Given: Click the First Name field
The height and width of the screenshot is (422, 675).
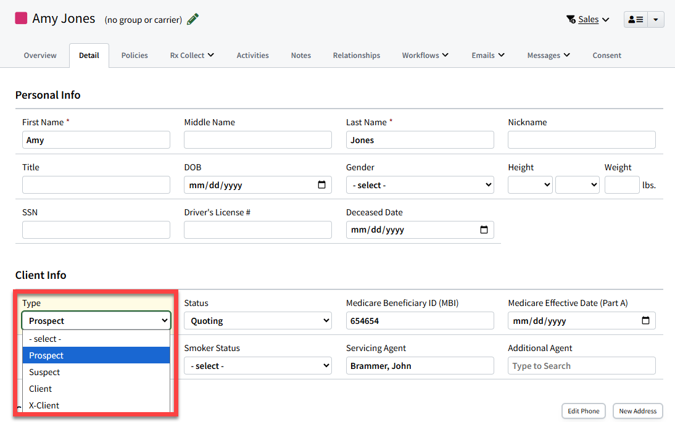Looking at the screenshot, I should point(96,140).
